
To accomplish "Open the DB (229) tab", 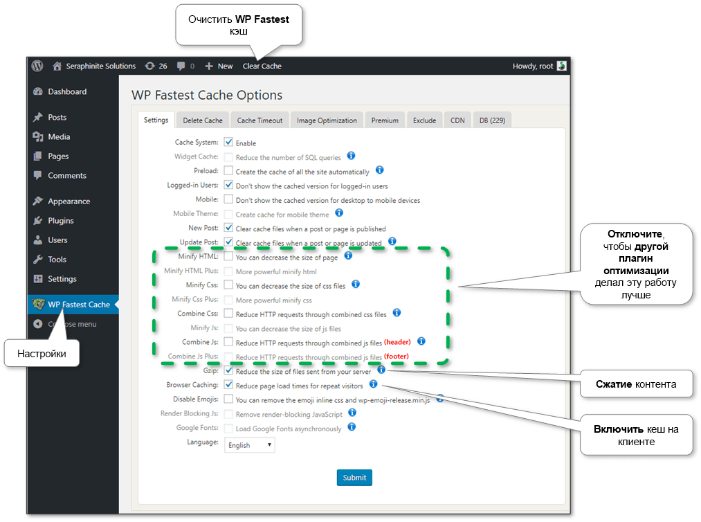I will click(x=492, y=120).
